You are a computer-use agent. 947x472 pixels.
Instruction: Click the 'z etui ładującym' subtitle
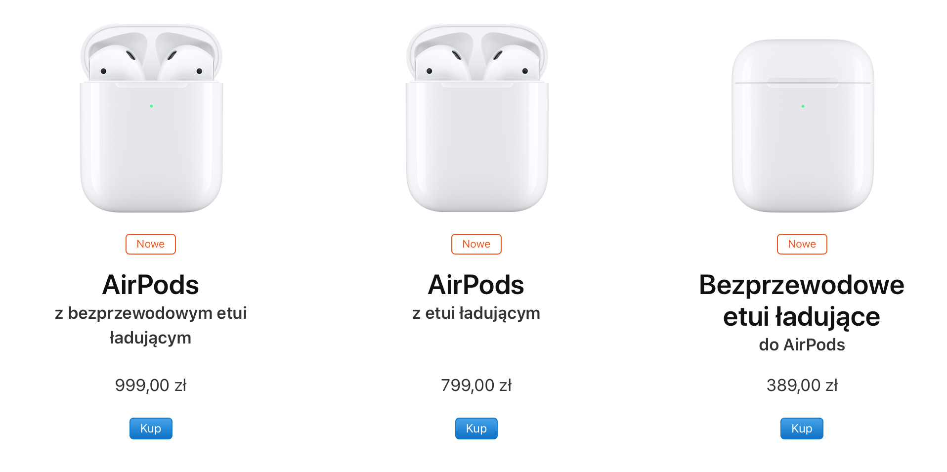click(476, 313)
